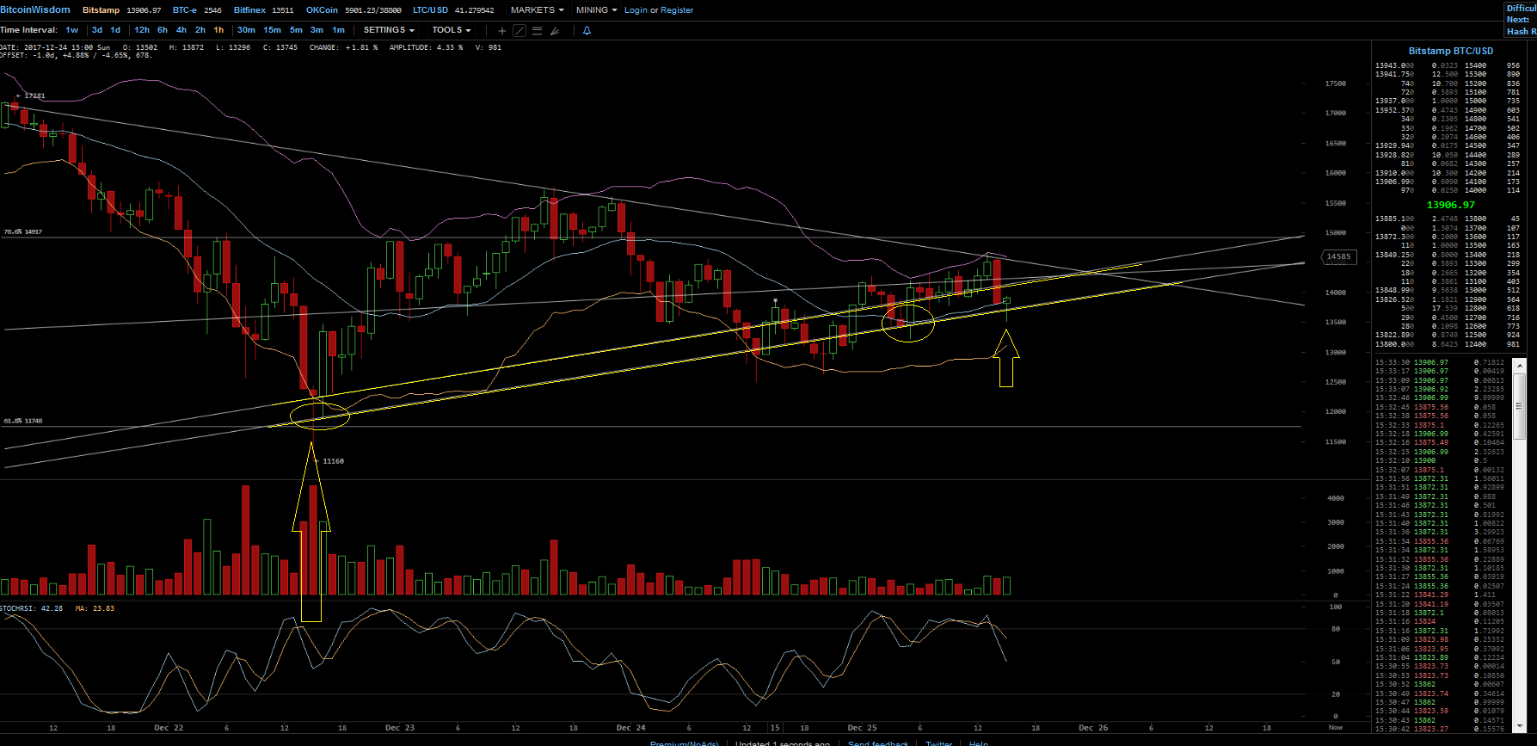1537x746 pixels.
Task: Switch to the 15m interval
Action: (273, 30)
